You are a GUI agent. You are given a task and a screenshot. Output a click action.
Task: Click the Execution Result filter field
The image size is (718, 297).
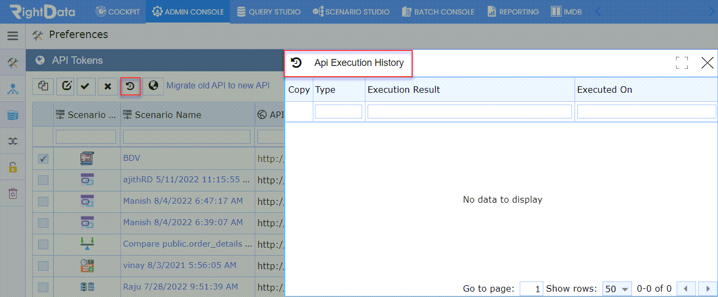(470, 112)
